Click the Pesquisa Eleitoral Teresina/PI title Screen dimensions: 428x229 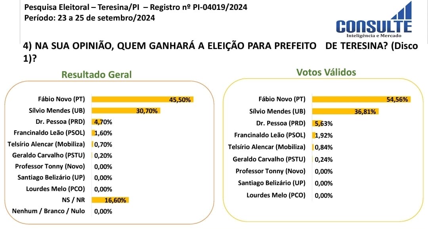point(136,7)
